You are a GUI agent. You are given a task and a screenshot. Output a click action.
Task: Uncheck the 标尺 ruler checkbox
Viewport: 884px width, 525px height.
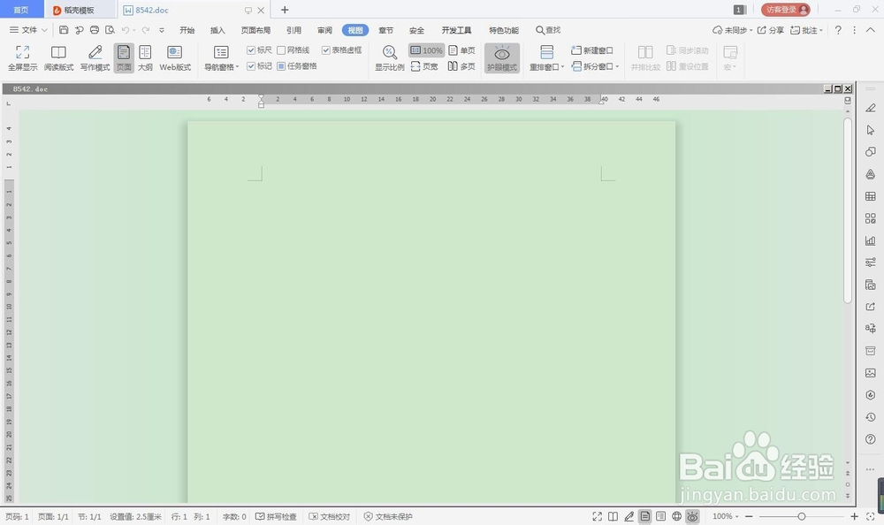point(251,50)
